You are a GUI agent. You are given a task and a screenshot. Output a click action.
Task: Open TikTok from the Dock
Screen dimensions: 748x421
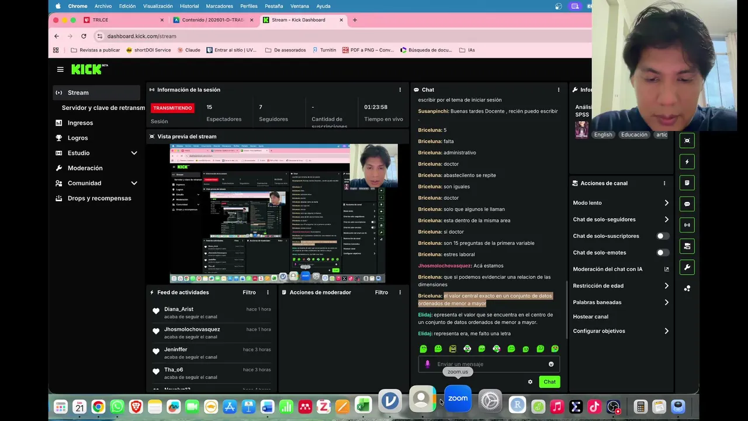[594, 406]
